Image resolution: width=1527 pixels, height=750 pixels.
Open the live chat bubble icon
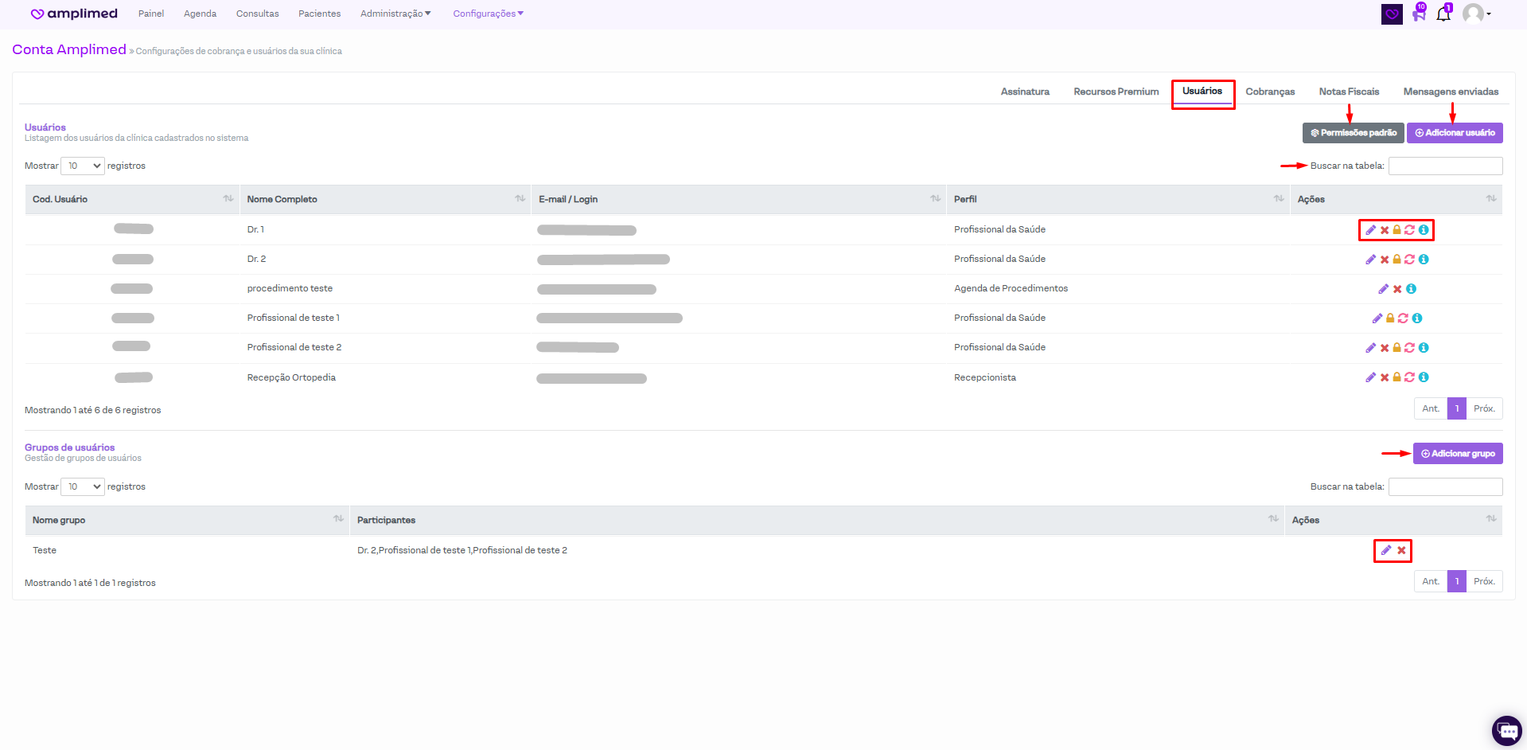[1506, 730]
